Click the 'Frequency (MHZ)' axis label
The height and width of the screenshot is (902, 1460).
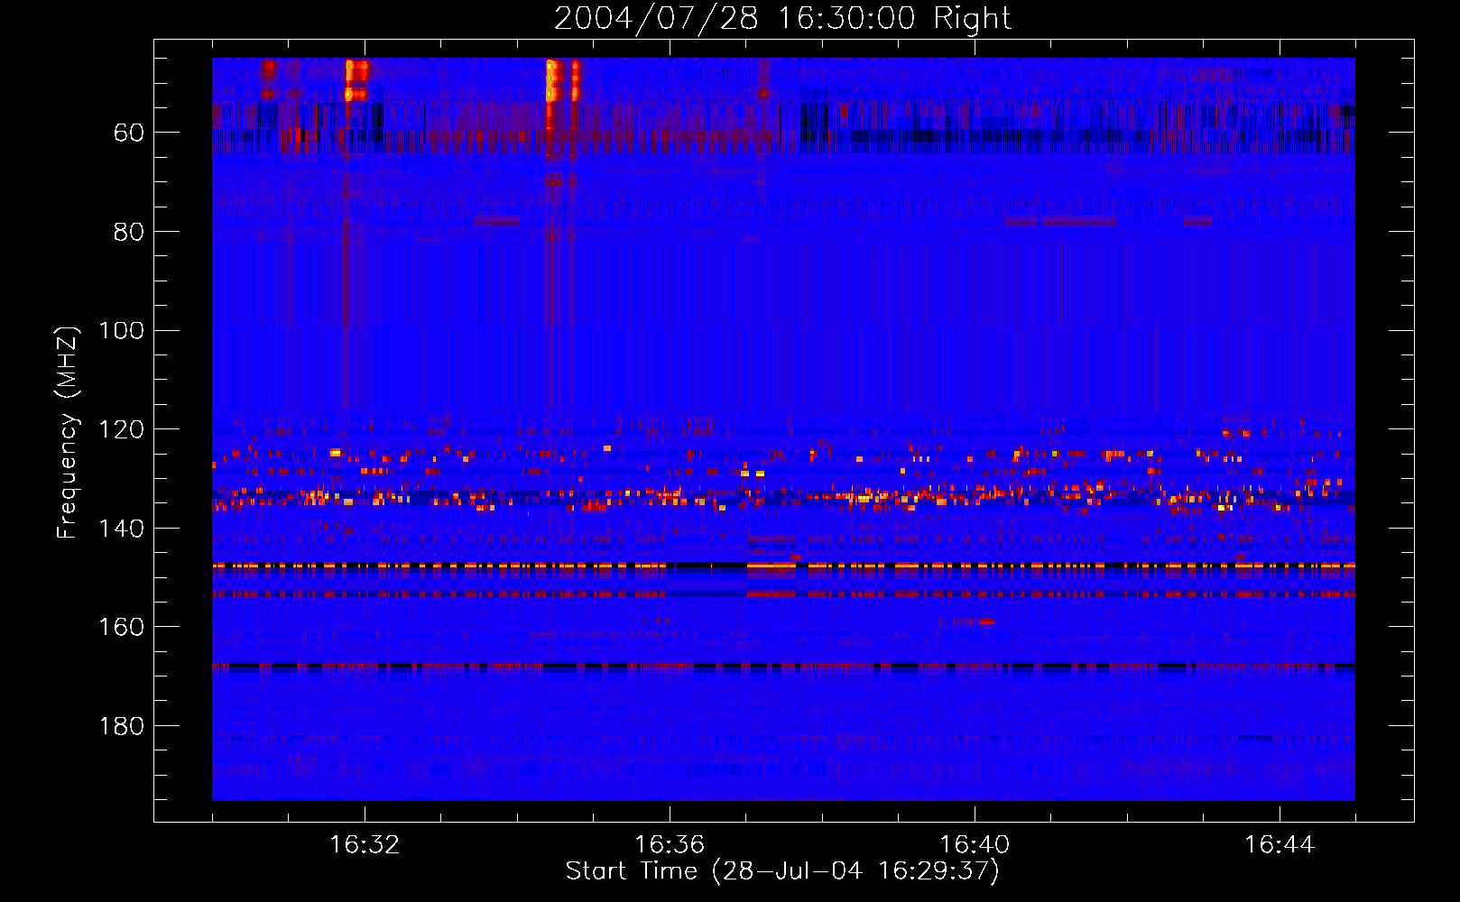[x=68, y=432]
